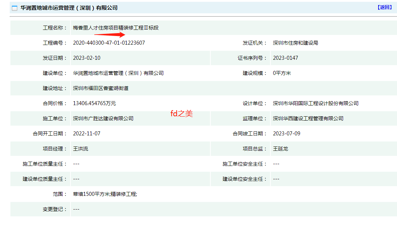Click the 返回 link at top right
Viewport: 397px width, 225px height.
click(384, 7)
